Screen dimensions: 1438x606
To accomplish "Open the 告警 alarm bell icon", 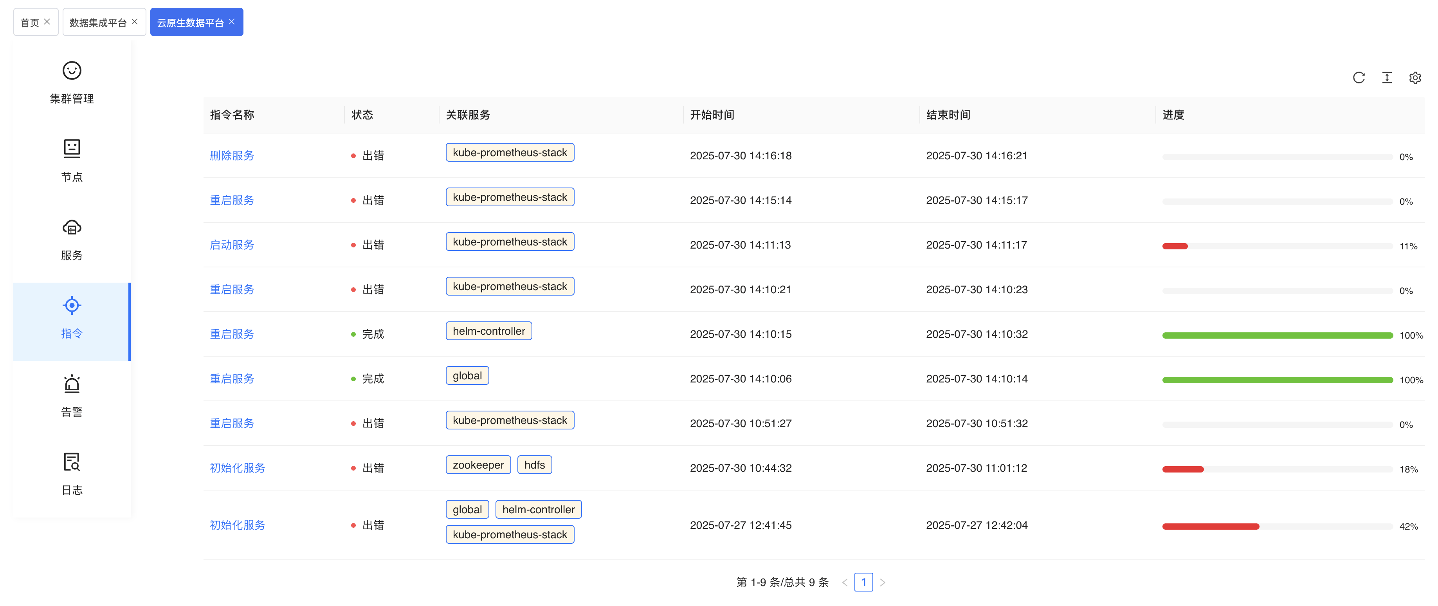I will [72, 384].
